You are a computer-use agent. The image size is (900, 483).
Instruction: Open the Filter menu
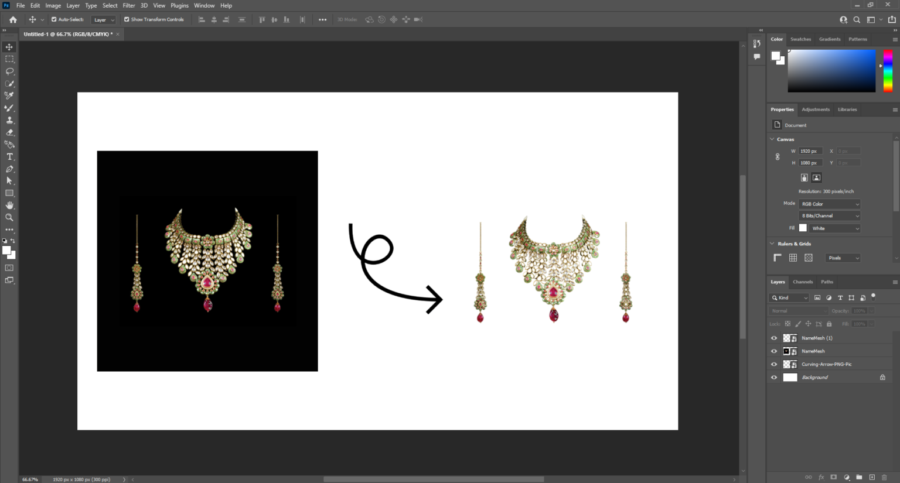[x=128, y=5]
